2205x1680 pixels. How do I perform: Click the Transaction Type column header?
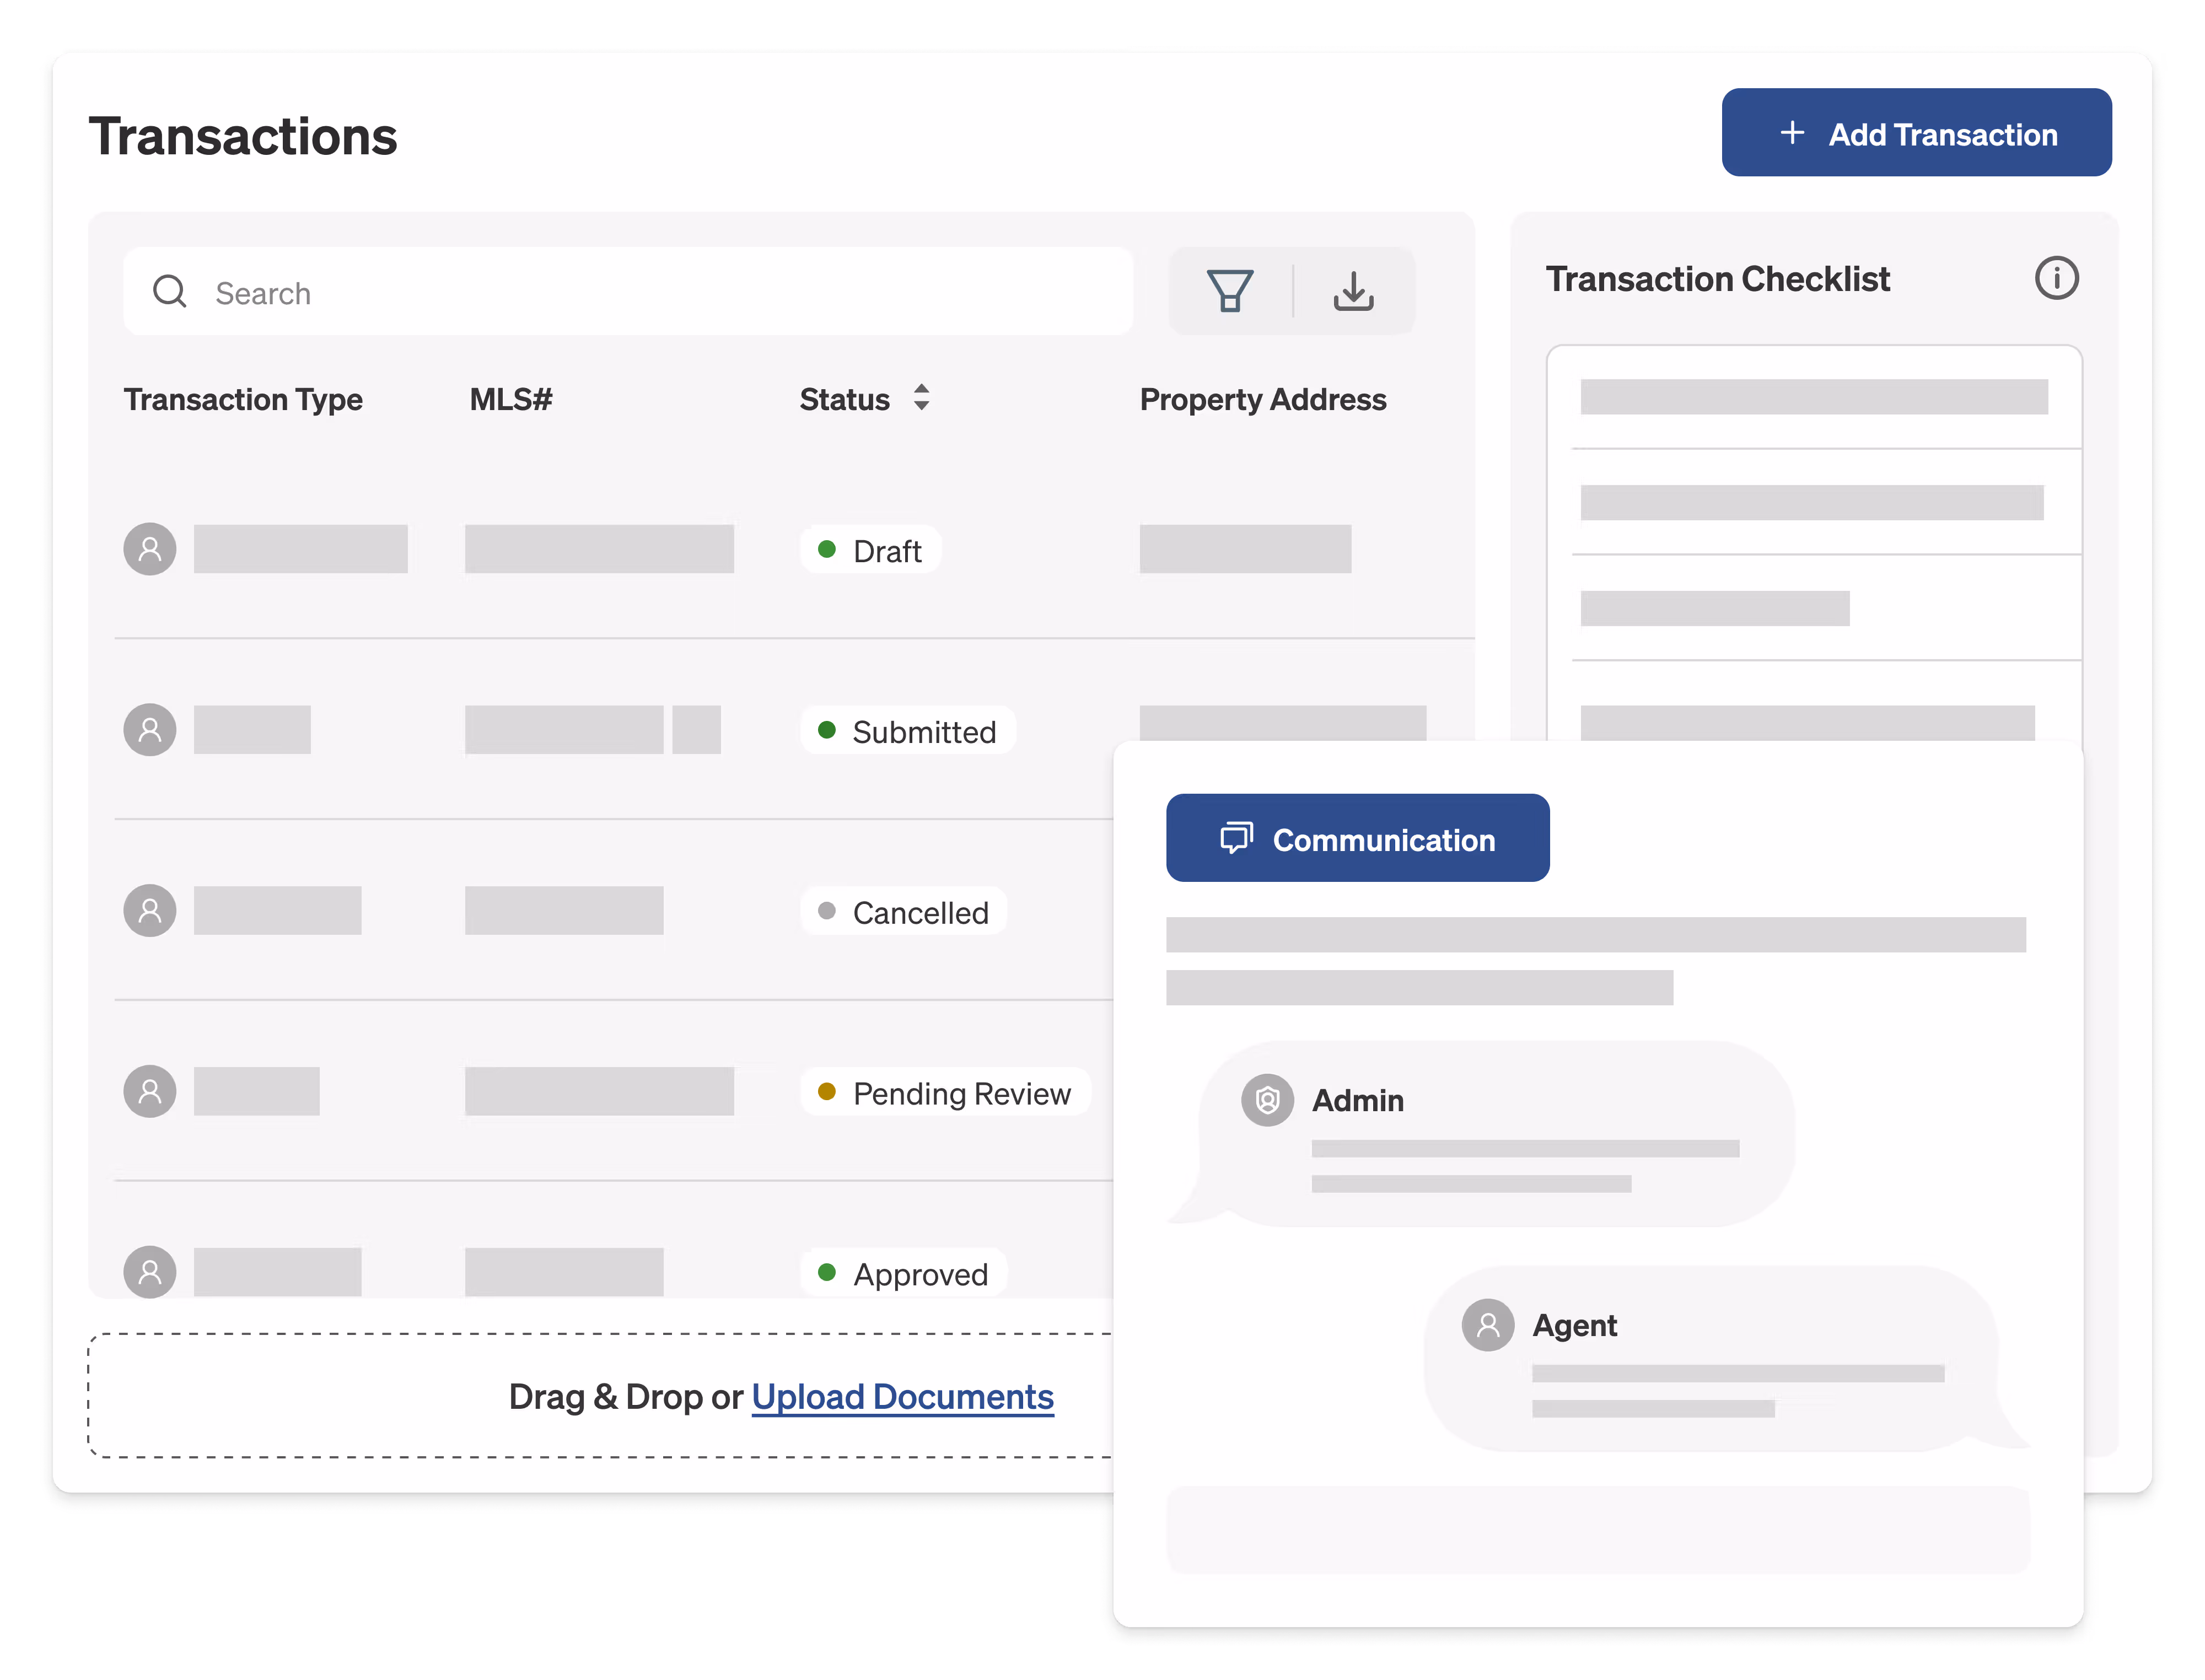tap(243, 399)
